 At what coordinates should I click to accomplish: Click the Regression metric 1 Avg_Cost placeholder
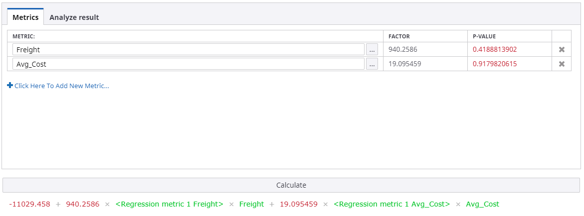[391, 204]
